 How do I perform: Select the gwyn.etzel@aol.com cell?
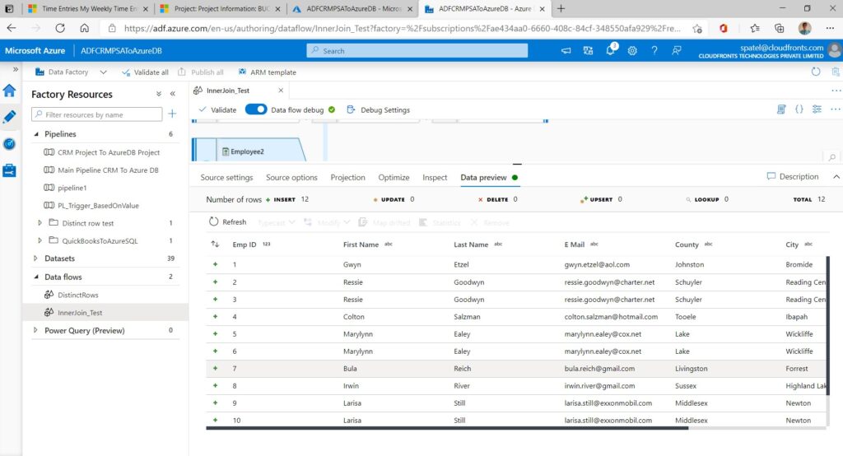597,264
